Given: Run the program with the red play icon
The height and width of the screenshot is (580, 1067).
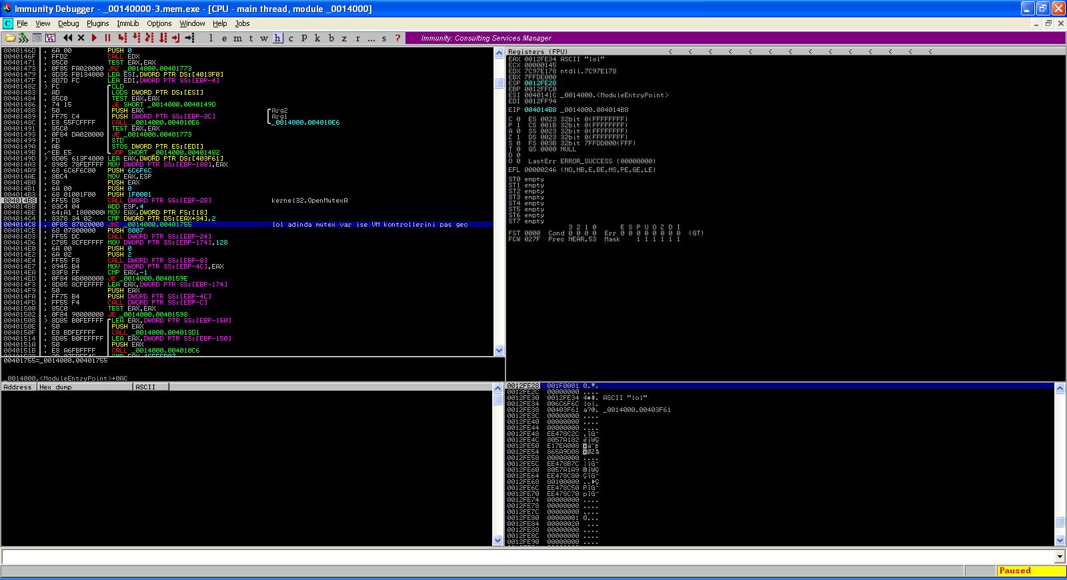Looking at the screenshot, I should [94, 38].
